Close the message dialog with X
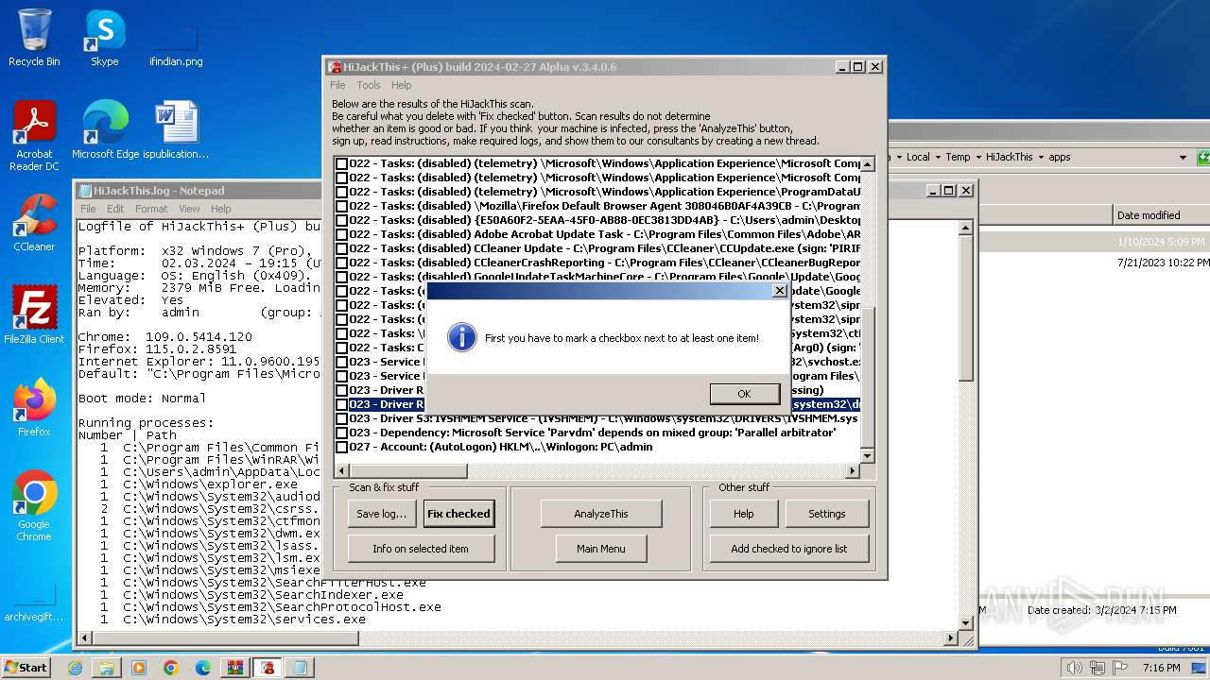Screen dimensions: 1210x680 (780, 291)
